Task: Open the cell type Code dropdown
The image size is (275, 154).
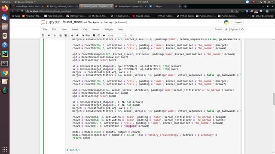Action: tap(117, 36)
